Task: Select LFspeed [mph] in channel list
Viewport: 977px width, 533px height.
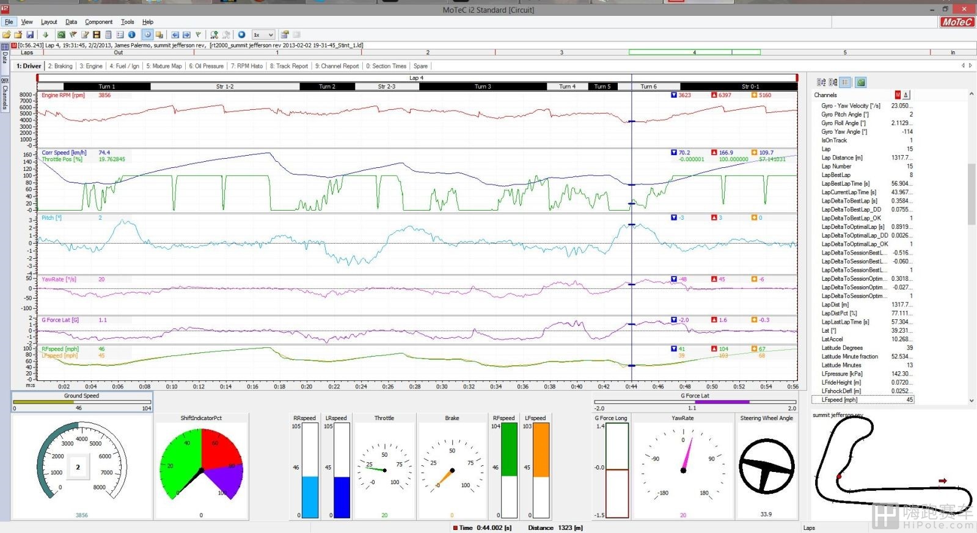Action: point(863,400)
